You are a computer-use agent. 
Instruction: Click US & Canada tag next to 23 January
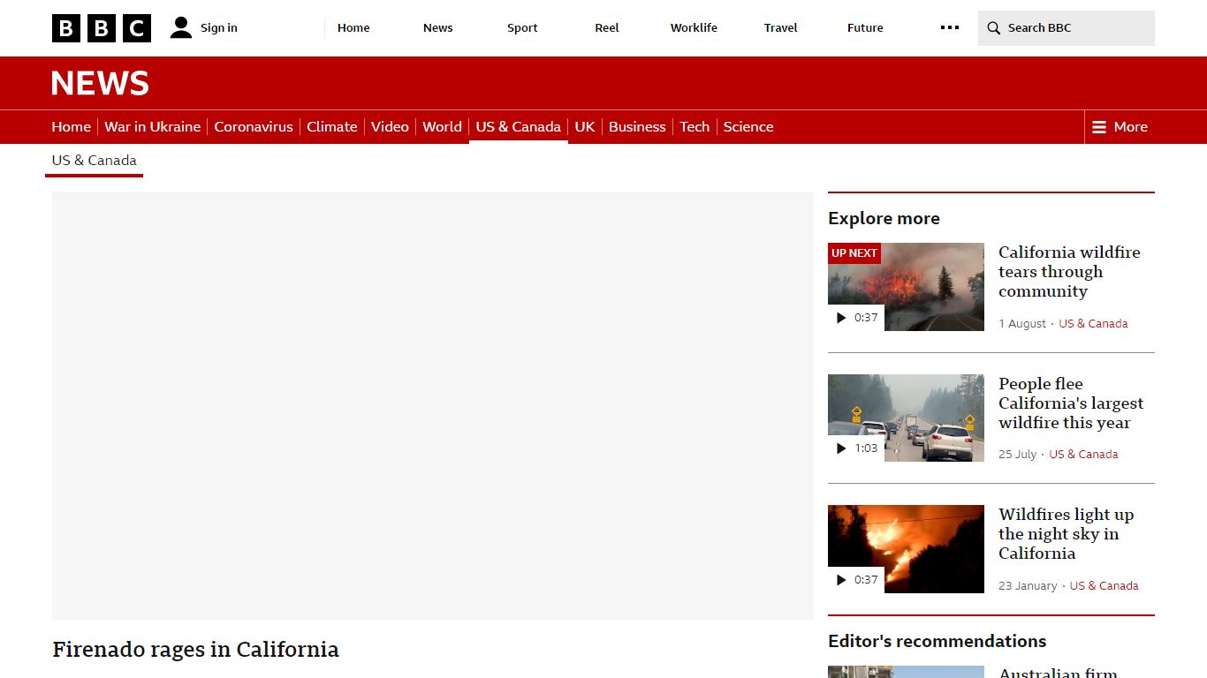coord(1104,586)
